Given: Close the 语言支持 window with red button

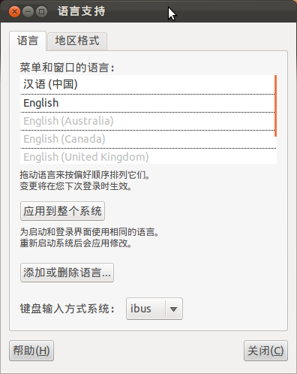Looking at the screenshot, I should click(14, 11).
